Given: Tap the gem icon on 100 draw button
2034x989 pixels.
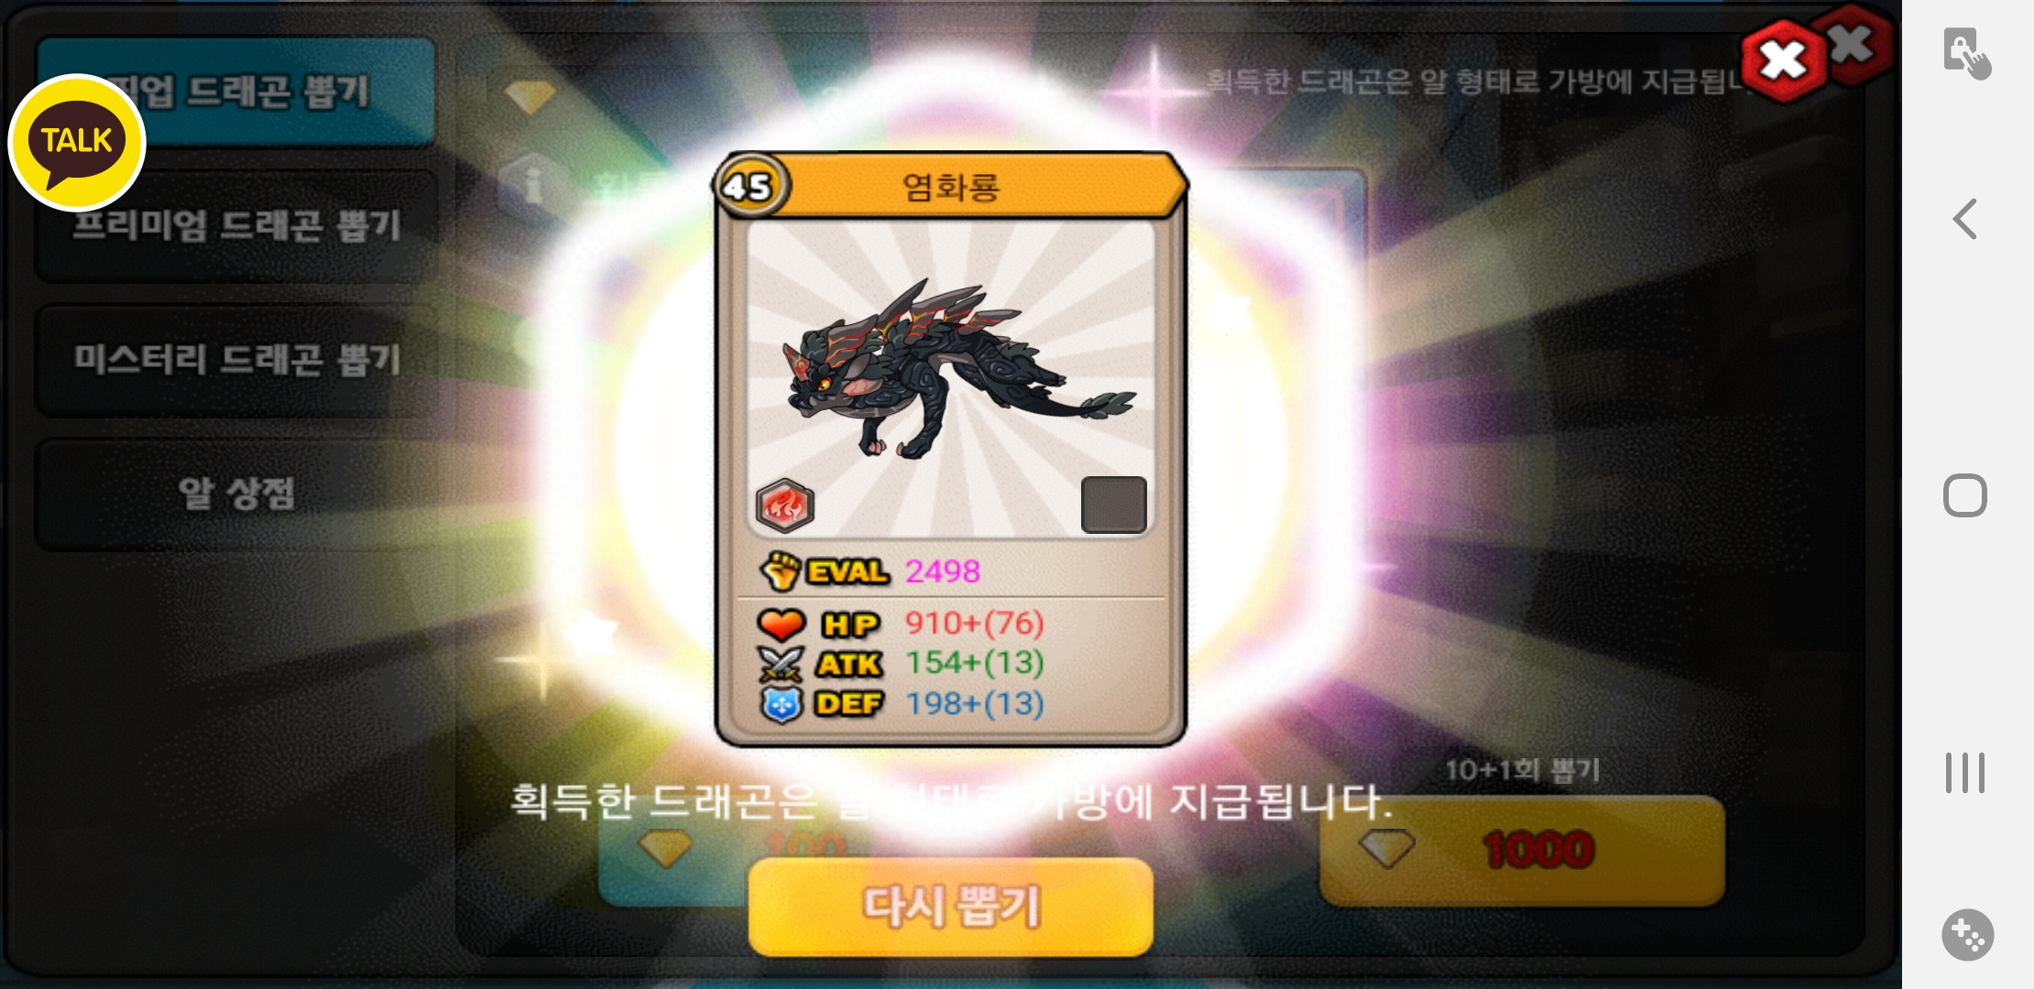Looking at the screenshot, I should pyautogui.click(x=665, y=848).
